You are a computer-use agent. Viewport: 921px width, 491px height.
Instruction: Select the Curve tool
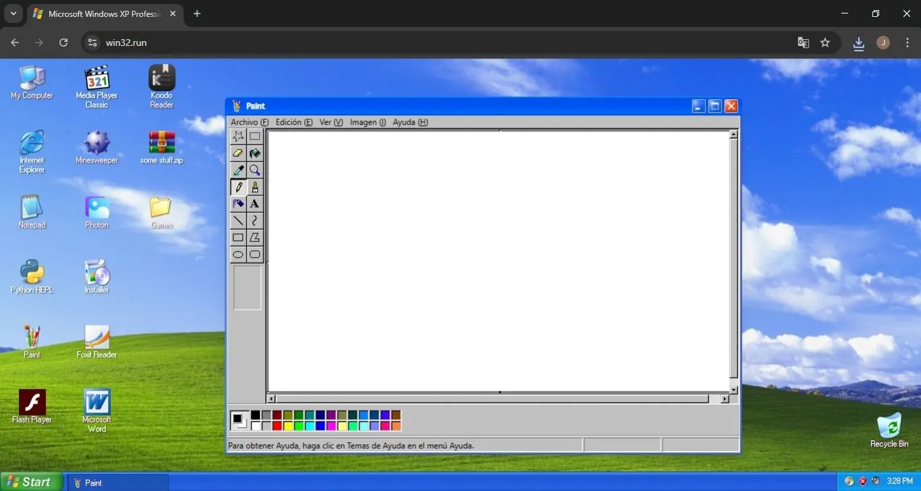coord(254,221)
